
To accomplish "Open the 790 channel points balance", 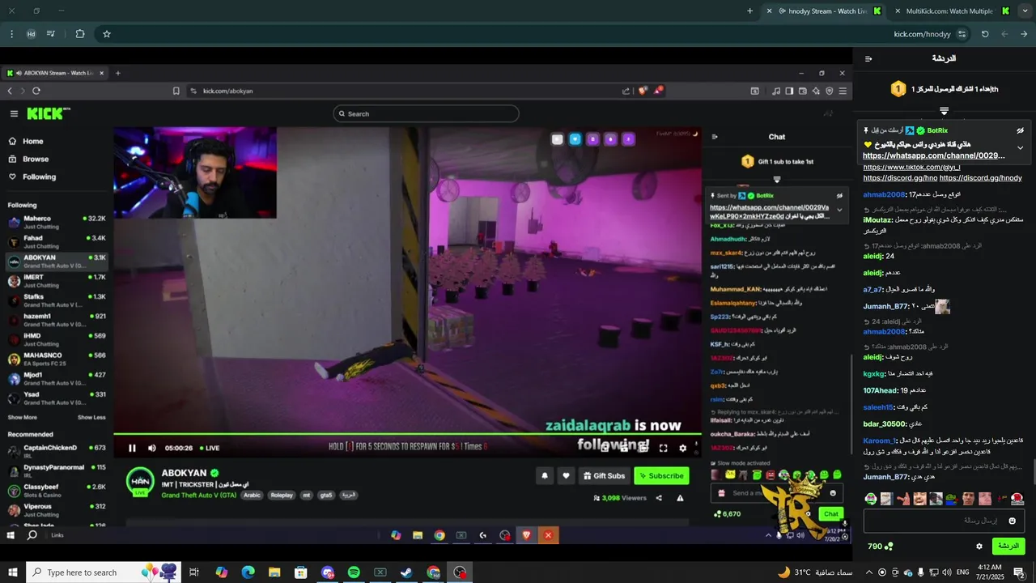I will (880, 547).
